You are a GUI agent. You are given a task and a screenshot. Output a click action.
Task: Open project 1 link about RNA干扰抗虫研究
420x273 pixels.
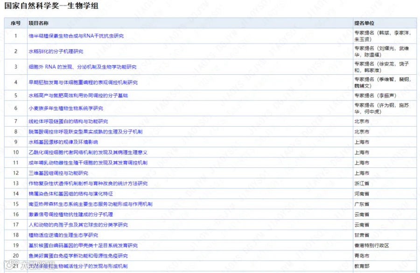(x=76, y=36)
